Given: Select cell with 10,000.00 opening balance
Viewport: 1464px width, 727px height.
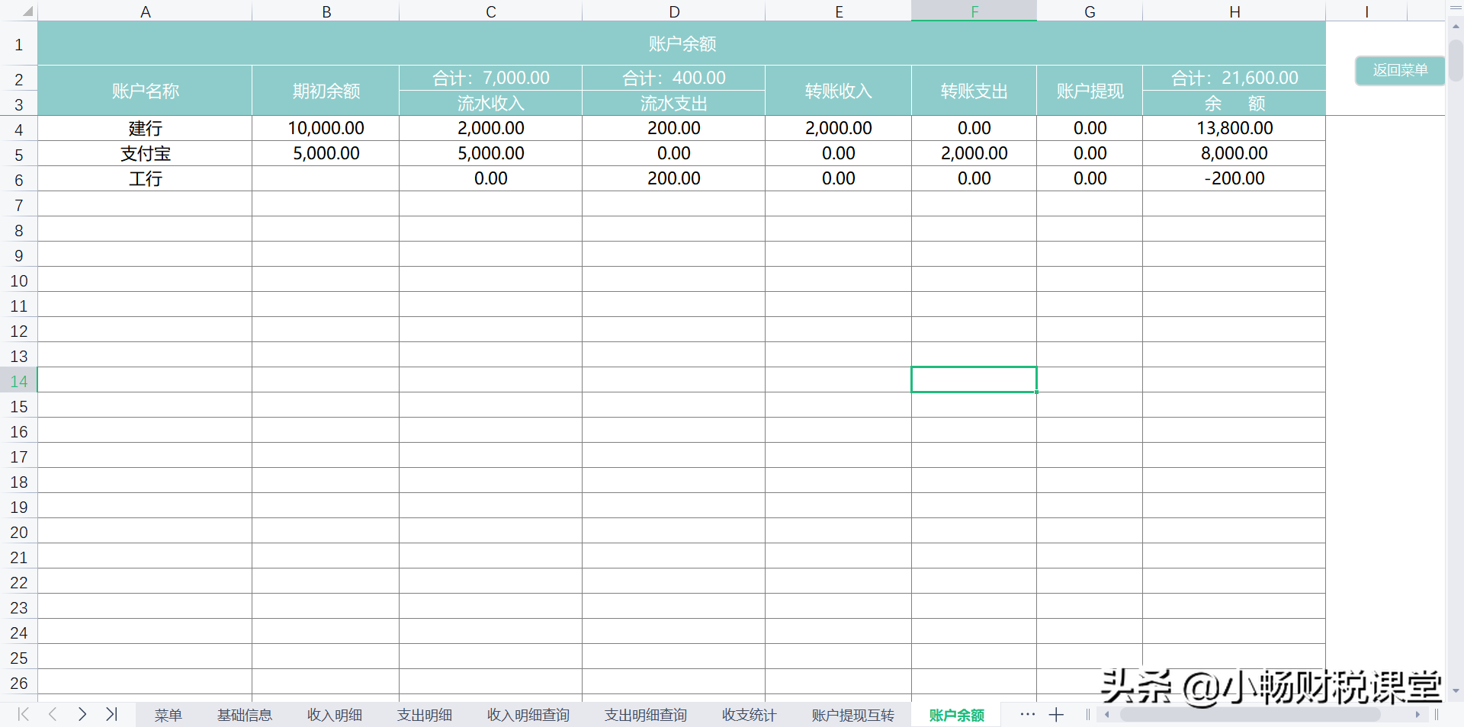Looking at the screenshot, I should 326,128.
